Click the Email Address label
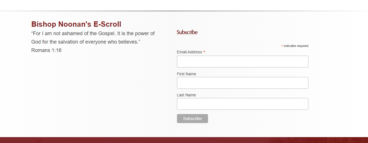This screenshot has height=143, width=368. pyautogui.click(x=189, y=52)
